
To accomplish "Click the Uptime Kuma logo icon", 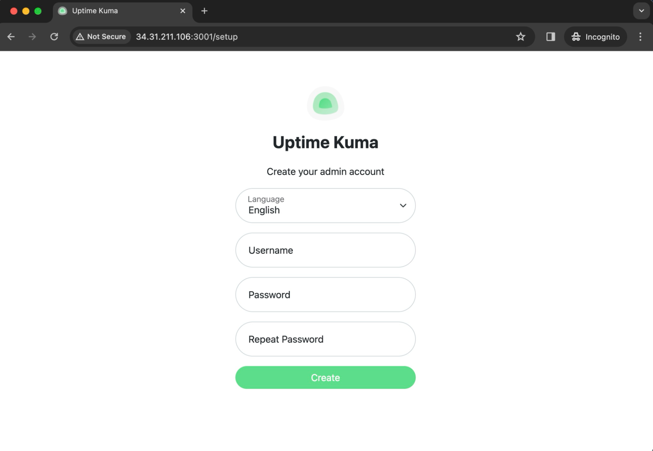I will pos(325,104).
